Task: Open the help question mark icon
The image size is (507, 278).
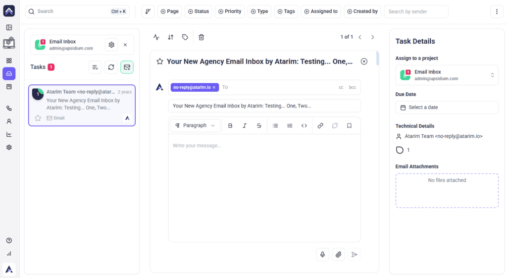Action: tap(9, 240)
